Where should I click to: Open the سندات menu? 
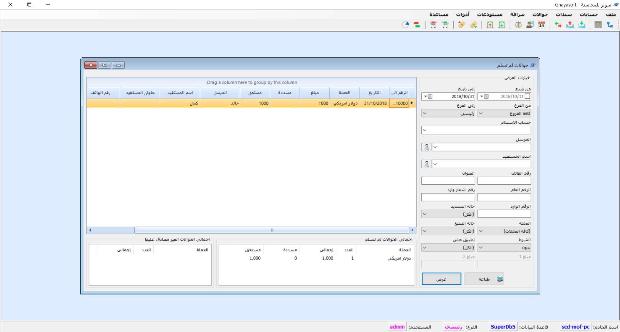coord(564,15)
